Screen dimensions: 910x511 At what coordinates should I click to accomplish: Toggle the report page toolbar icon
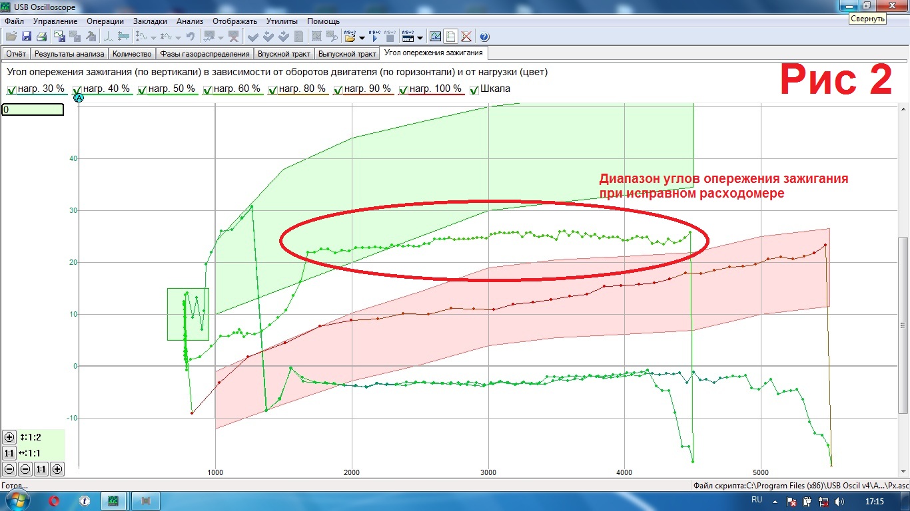(x=450, y=37)
